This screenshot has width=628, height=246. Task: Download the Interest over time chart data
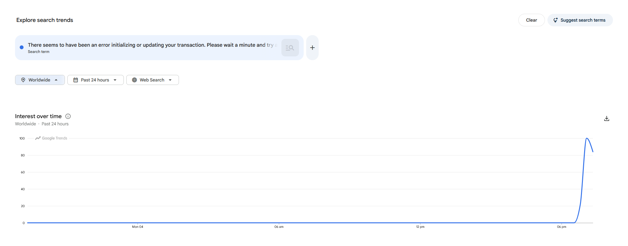[x=607, y=118]
